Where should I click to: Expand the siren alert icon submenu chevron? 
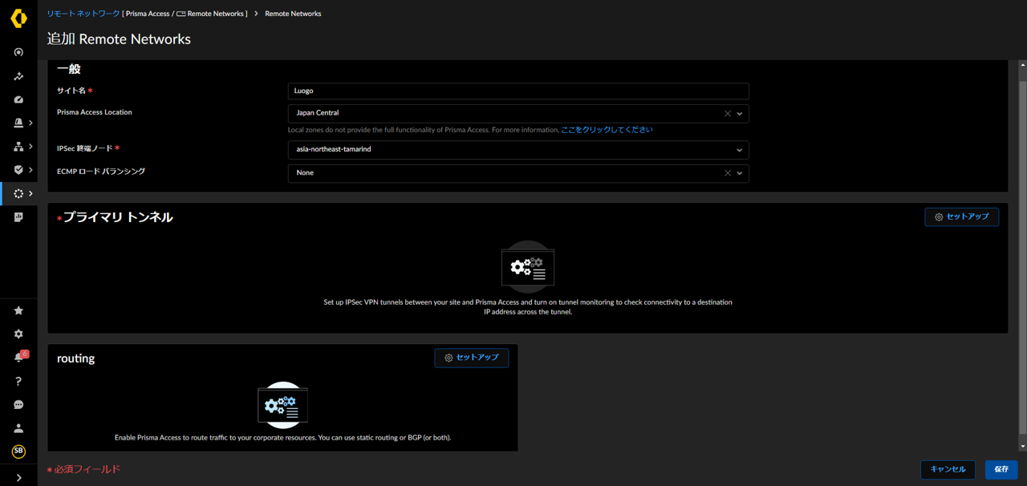(30, 123)
